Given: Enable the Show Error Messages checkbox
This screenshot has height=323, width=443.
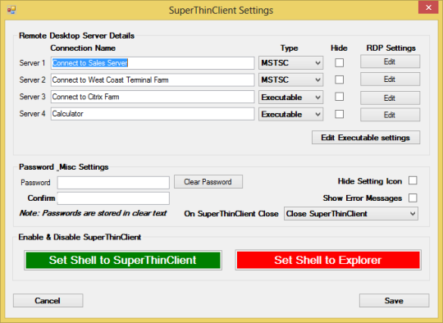Looking at the screenshot, I should 413,198.
